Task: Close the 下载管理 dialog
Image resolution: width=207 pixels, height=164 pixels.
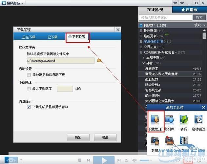Action: point(118,30)
